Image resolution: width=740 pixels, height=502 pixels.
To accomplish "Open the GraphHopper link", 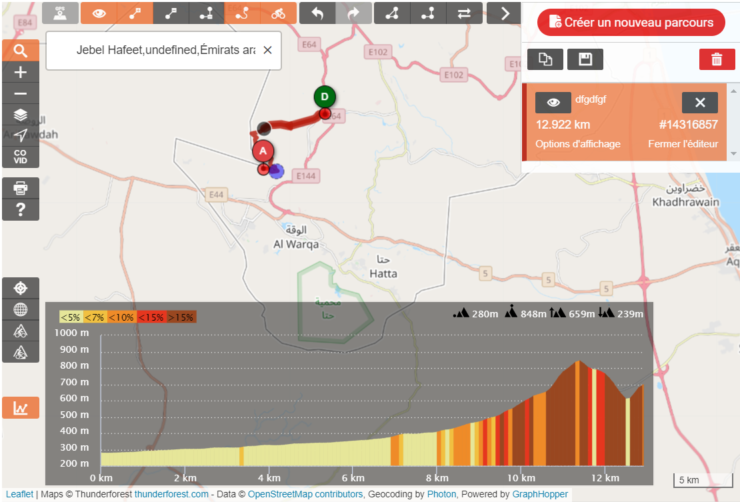I will 540,494.
